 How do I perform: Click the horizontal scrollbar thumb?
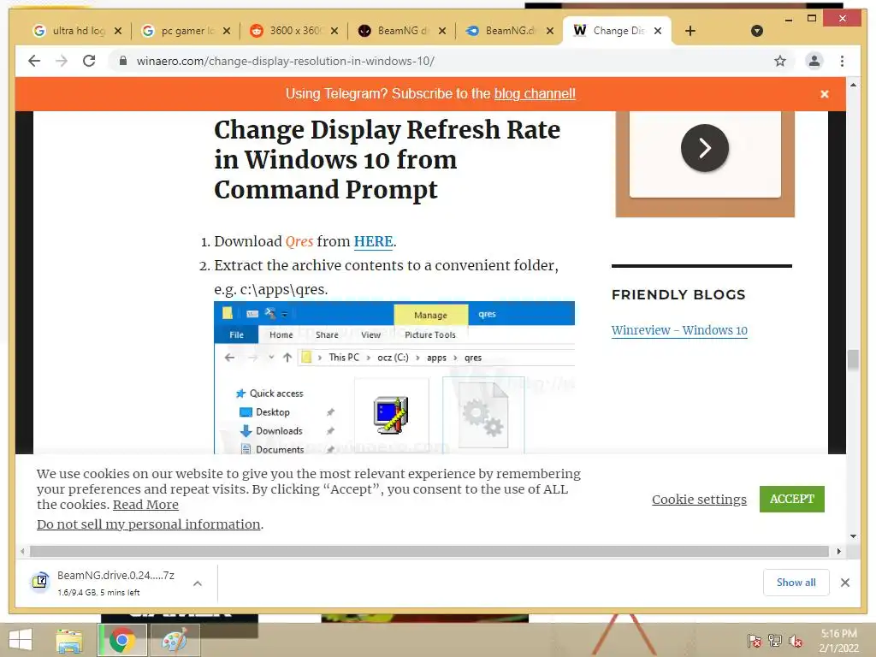(x=429, y=552)
